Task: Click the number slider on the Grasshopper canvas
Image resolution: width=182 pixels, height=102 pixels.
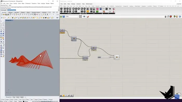Action: tap(104, 57)
